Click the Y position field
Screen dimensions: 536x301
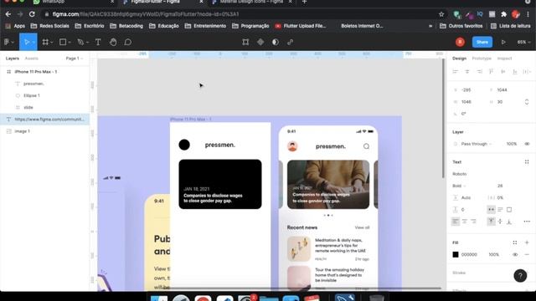502,90
